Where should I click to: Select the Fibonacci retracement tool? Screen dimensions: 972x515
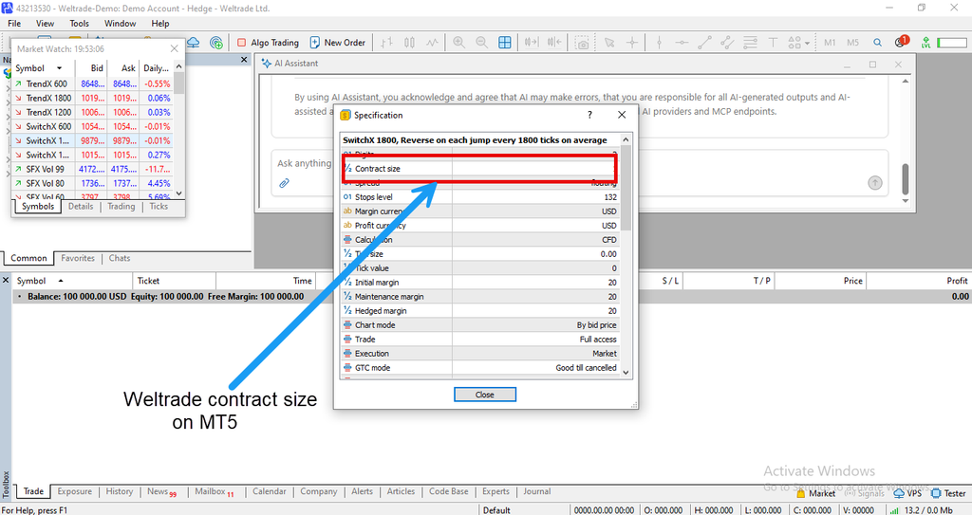(750, 43)
